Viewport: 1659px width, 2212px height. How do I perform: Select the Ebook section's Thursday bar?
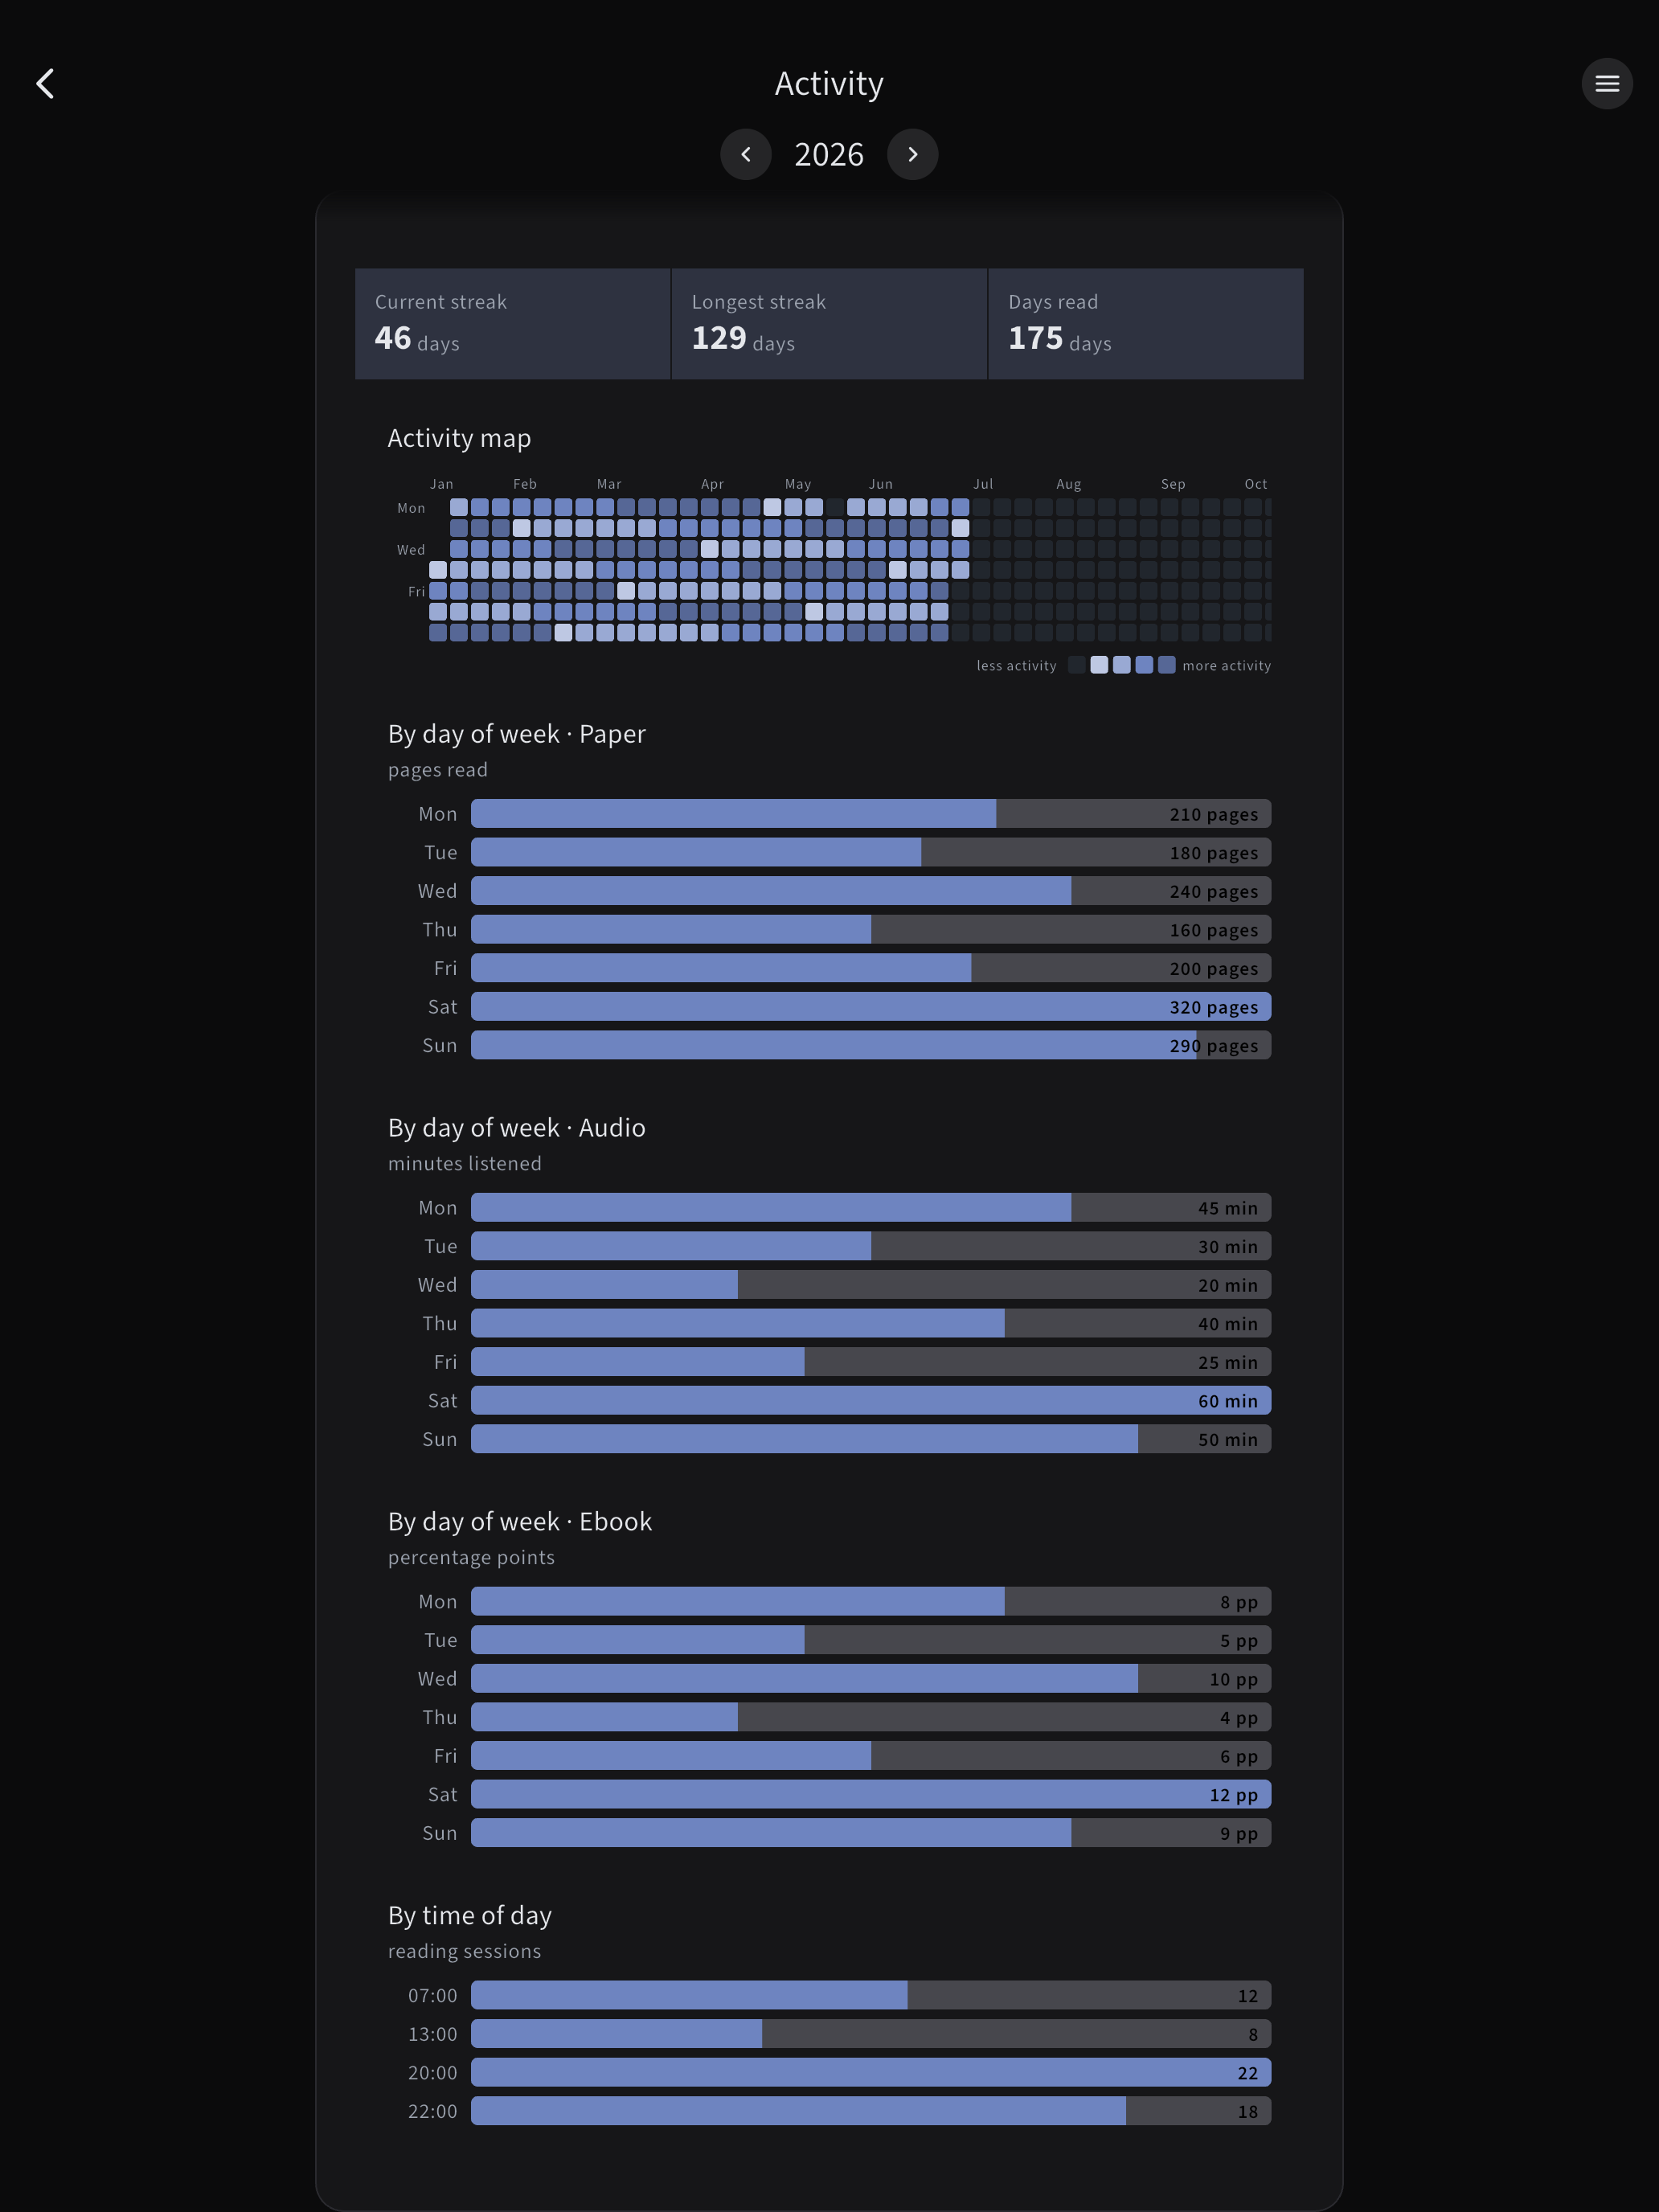pos(871,1717)
